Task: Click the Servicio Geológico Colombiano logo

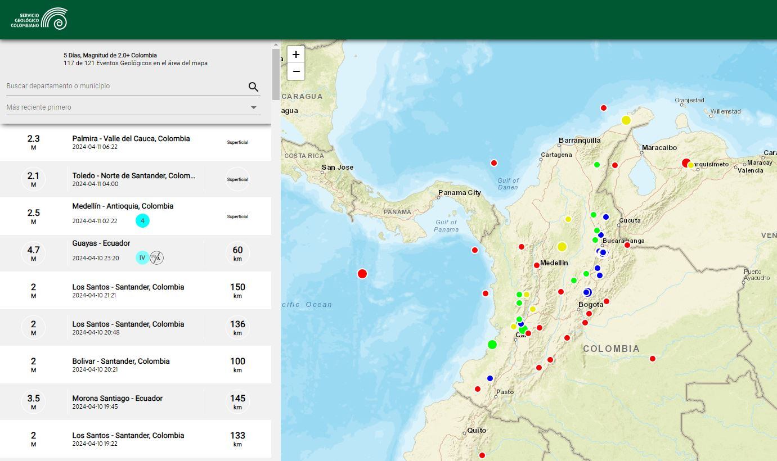Action: pos(39,18)
